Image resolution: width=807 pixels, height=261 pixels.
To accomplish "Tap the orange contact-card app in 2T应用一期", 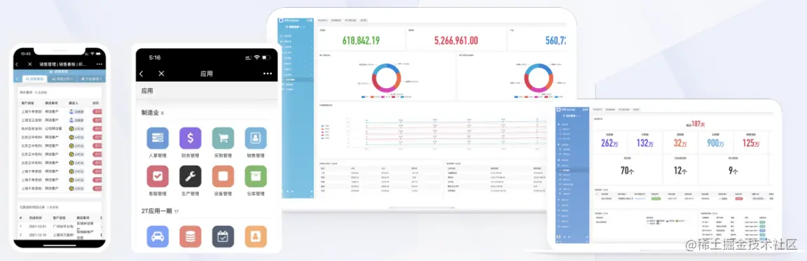I will [x=256, y=237].
